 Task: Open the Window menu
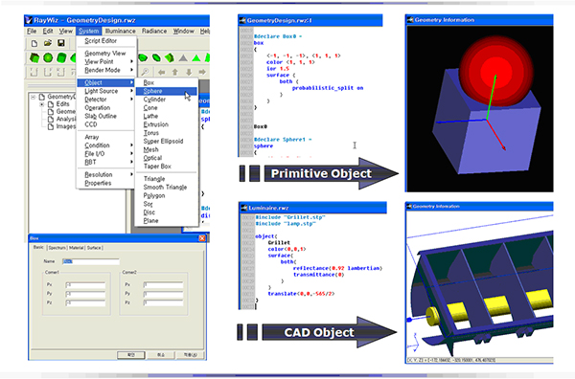tap(183, 32)
